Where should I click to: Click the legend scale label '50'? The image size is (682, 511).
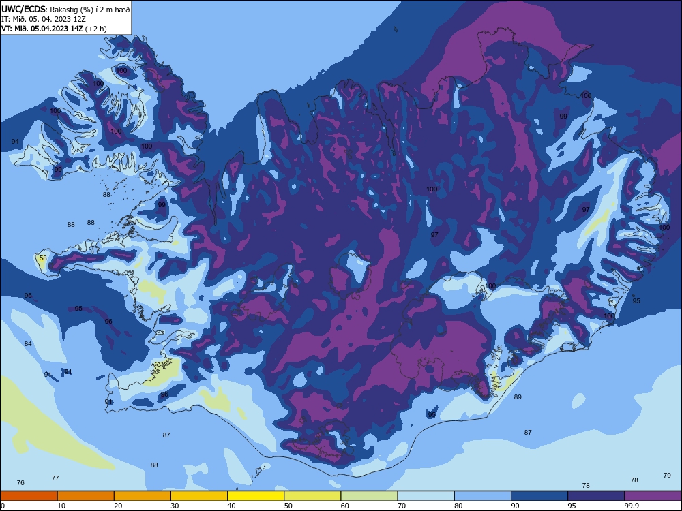point(288,506)
